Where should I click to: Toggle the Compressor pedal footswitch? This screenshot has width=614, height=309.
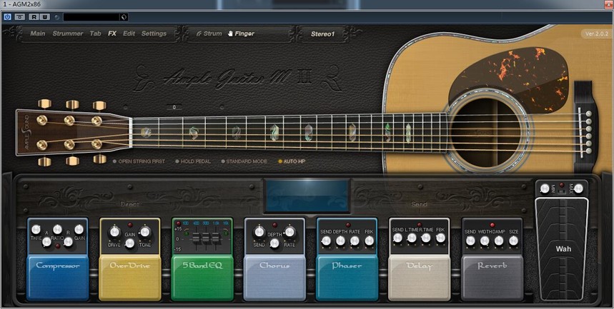(58, 278)
